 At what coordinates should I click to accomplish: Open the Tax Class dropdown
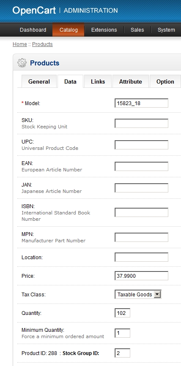138,295
